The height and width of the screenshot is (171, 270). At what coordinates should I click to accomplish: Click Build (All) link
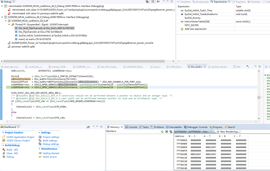click(x=12, y=150)
